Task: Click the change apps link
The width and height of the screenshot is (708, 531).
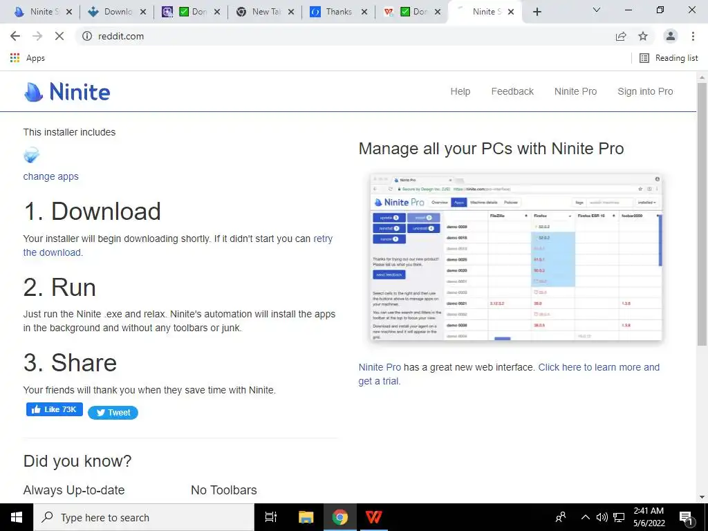Action: click(x=51, y=176)
